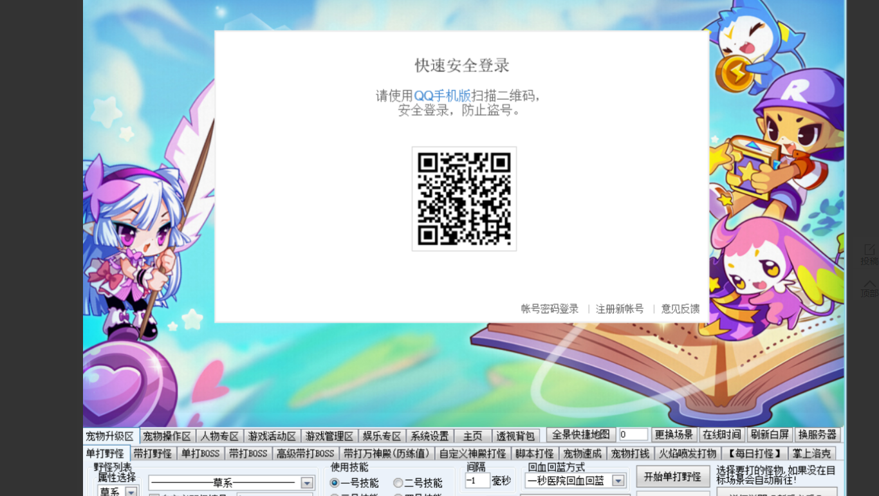
Task: Open the QQ手机版 link
Action: [442, 96]
